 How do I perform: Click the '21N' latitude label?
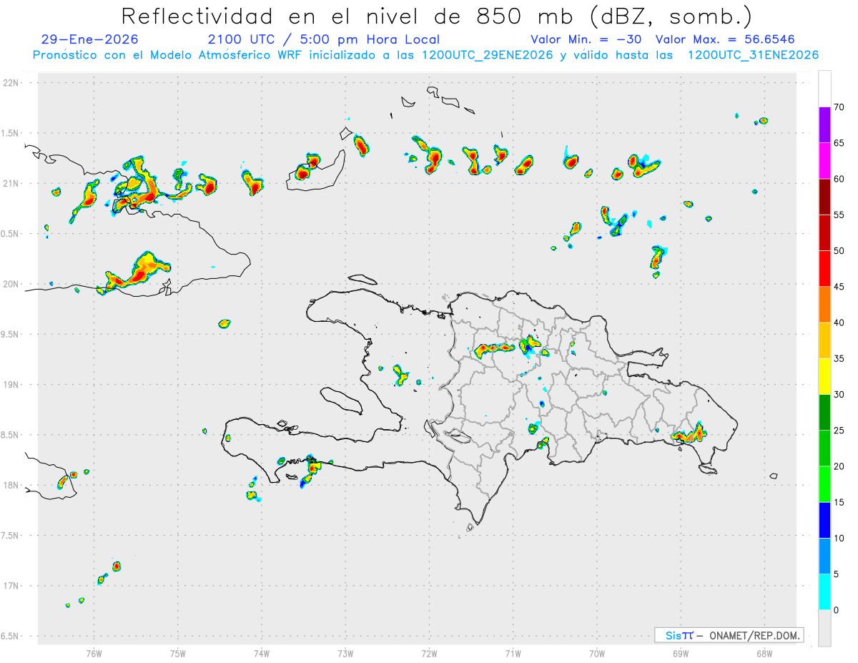[x=12, y=183]
